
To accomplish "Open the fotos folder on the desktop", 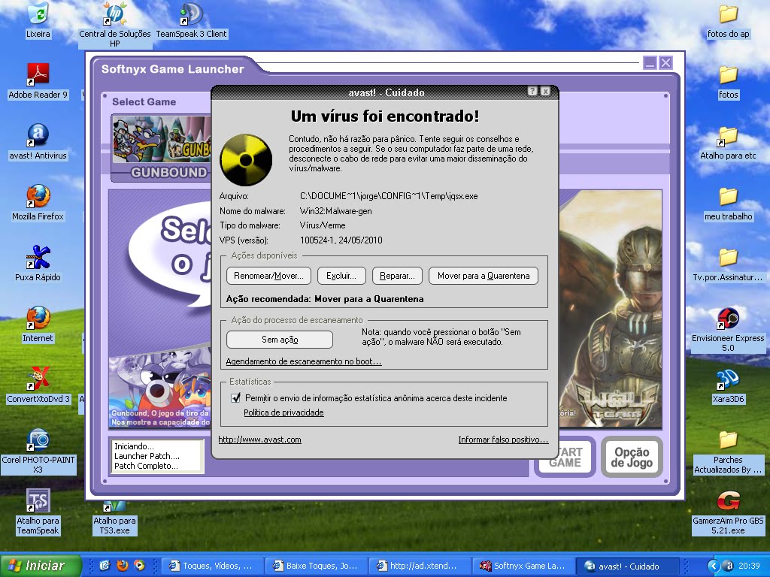I will click(728, 81).
